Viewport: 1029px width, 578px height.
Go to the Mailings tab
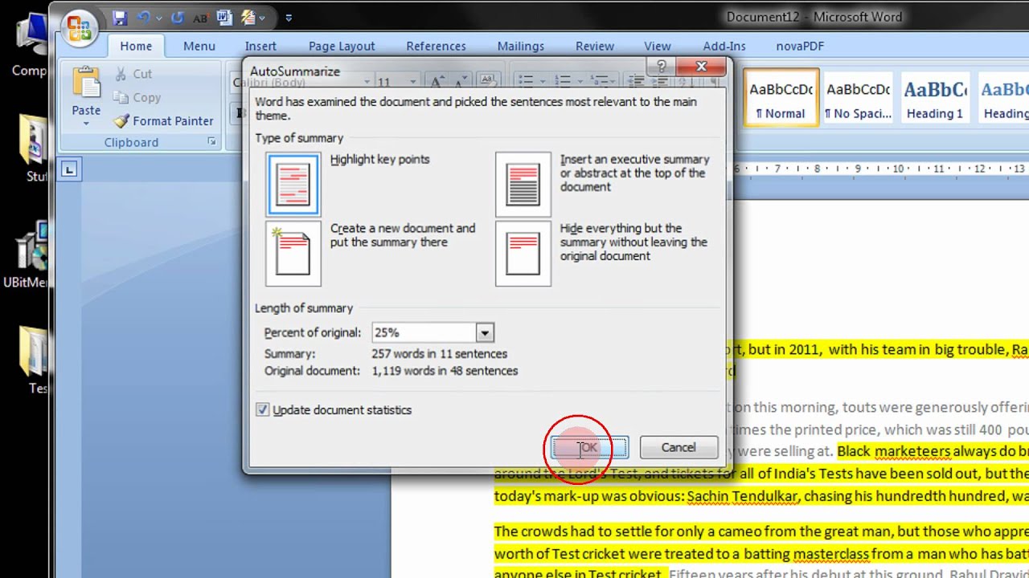coord(520,47)
